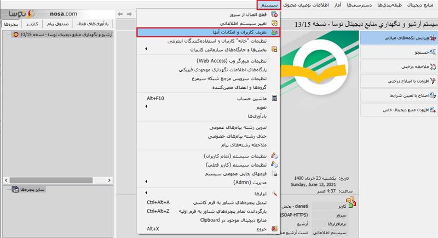The image size is (438, 238).
Task: Click the disconnect from server icon
Action: (274, 14)
